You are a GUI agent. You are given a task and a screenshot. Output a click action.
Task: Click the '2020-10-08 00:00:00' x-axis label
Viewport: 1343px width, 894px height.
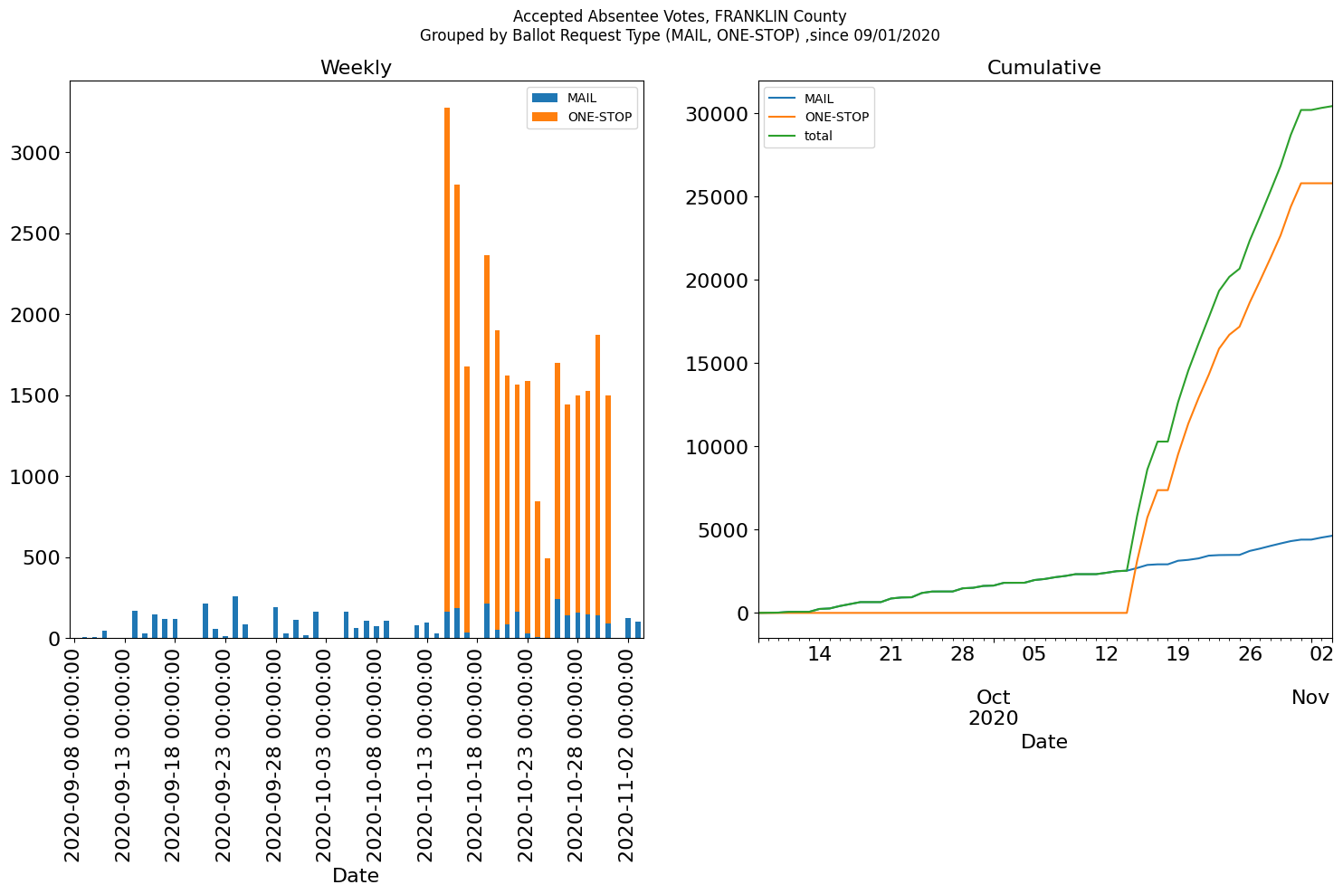(376, 754)
